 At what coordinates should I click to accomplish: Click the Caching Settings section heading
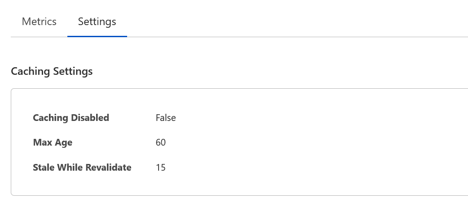point(52,71)
